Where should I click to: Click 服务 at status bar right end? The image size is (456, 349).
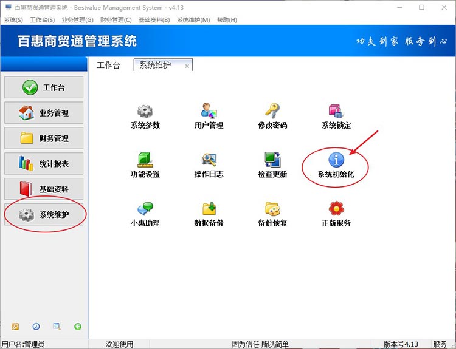440,344
